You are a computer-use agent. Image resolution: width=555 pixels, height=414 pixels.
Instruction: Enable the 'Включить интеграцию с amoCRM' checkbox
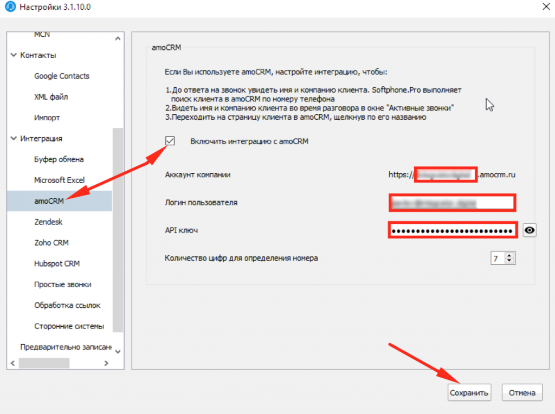coord(171,141)
